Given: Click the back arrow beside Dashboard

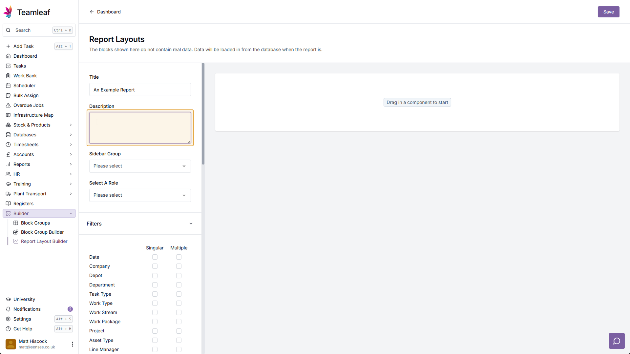Looking at the screenshot, I should point(92,12).
